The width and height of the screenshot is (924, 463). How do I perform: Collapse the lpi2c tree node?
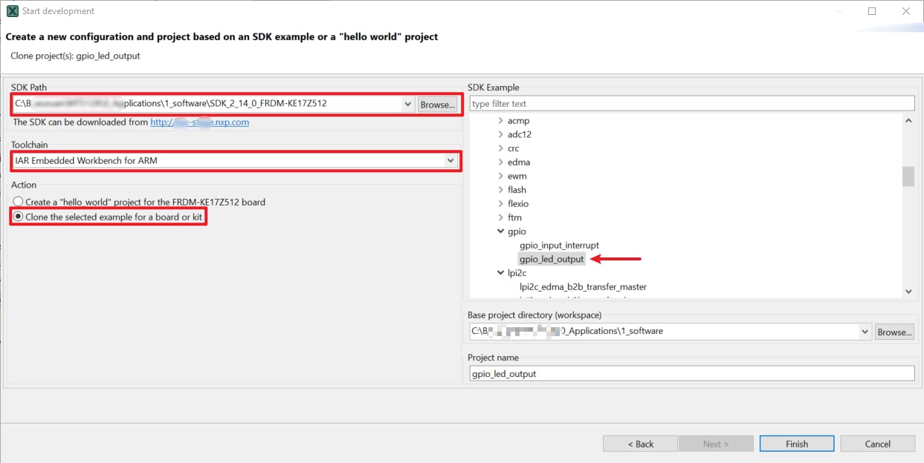tap(500, 273)
